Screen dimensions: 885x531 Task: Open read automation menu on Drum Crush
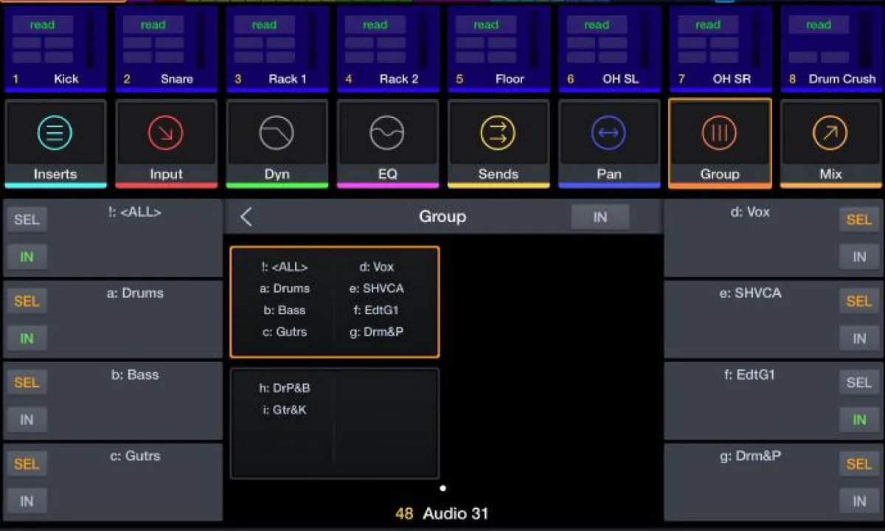[x=819, y=24]
